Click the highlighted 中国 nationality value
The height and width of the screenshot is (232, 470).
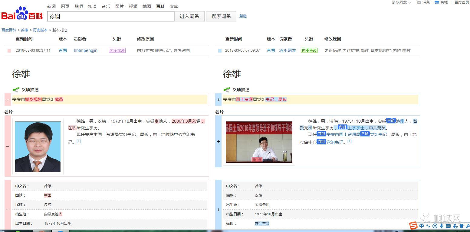pos(48,195)
